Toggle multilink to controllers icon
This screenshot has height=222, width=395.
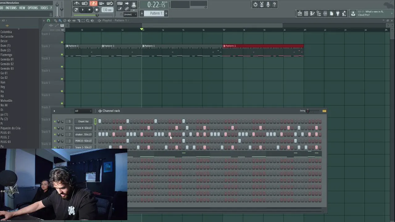[127, 9]
